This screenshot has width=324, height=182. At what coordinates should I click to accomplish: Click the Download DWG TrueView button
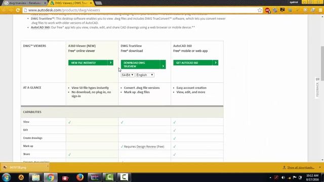click(x=143, y=64)
